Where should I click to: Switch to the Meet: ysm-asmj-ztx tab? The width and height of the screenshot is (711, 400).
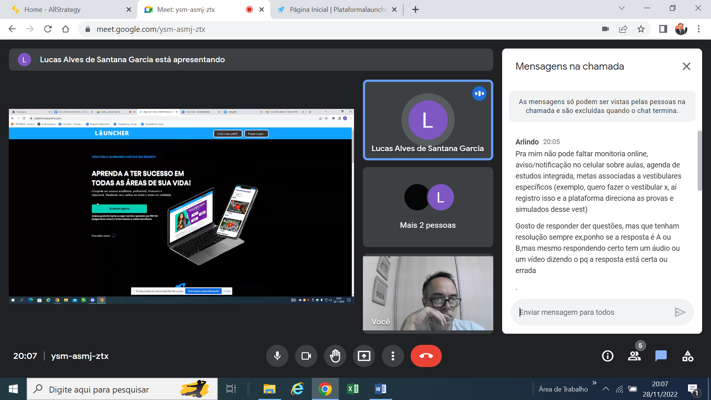click(x=196, y=10)
